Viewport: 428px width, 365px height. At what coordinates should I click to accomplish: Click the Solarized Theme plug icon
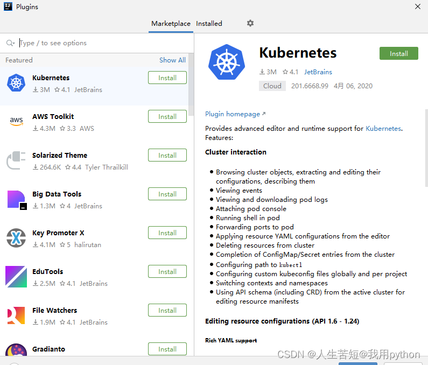coord(16,160)
